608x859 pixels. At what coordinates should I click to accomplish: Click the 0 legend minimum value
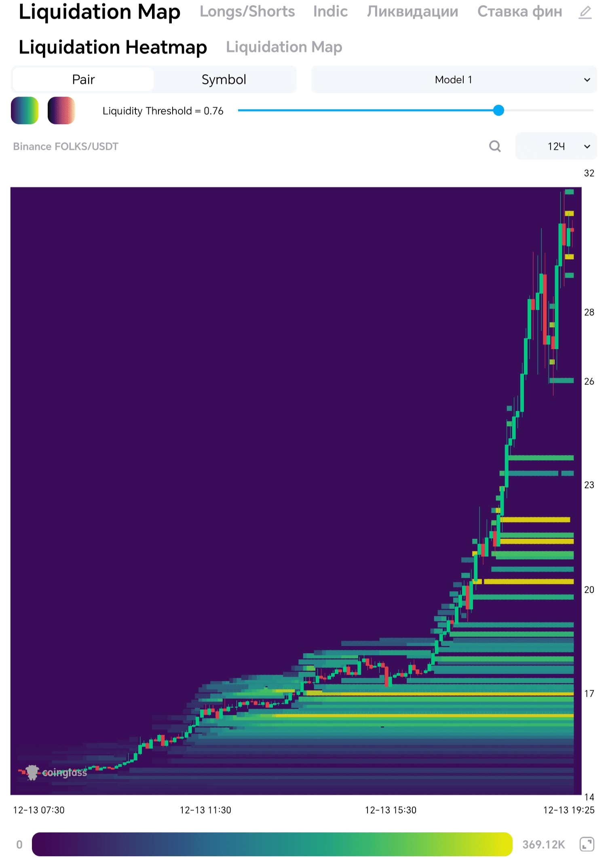(x=19, y=844)
